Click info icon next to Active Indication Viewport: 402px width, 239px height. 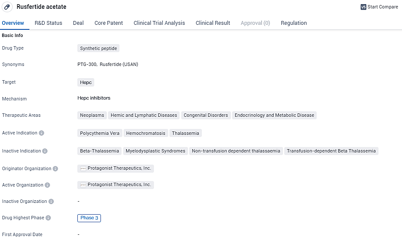pyautogui.click(x=42, y=133)
